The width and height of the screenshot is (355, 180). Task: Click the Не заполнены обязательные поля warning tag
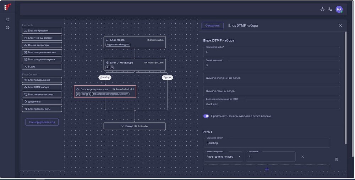(x=111, y=94)
